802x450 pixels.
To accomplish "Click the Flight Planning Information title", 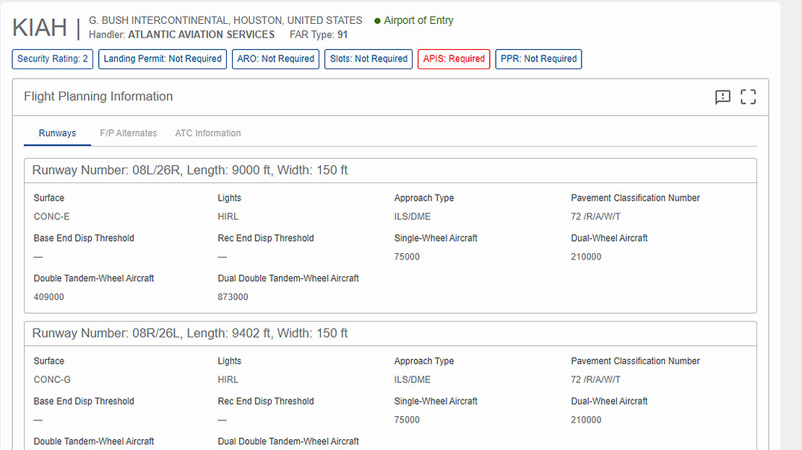I will pos(98,97).
